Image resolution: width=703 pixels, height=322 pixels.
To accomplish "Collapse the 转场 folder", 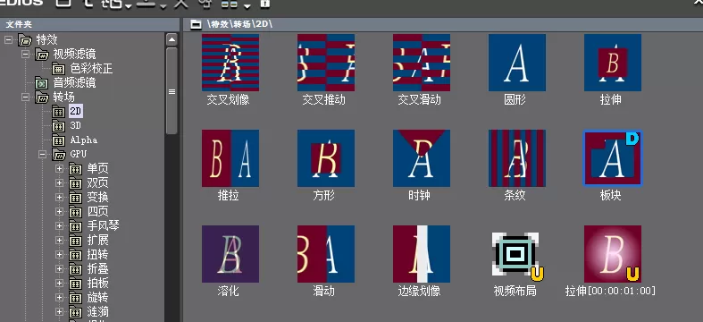I will (x=26, y=97).
